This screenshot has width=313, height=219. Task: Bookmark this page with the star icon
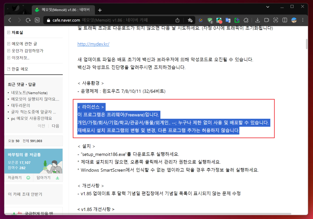pyautogui.click(x=190, y=20)
